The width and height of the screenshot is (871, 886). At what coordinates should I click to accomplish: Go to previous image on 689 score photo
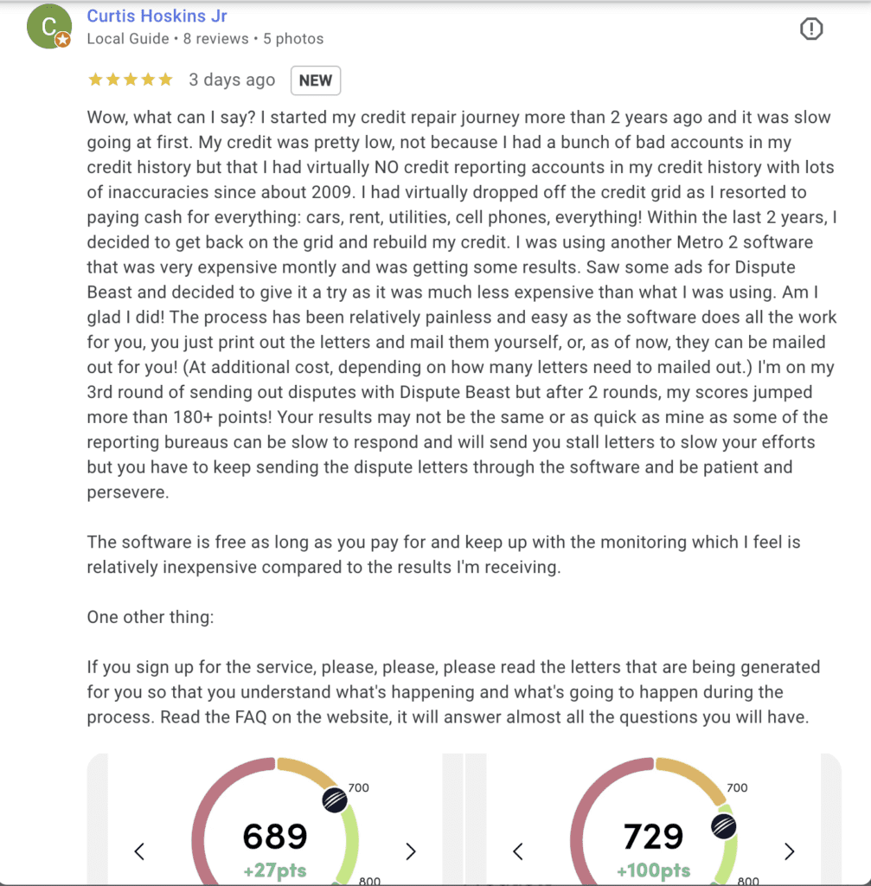(x=139, y=851)
